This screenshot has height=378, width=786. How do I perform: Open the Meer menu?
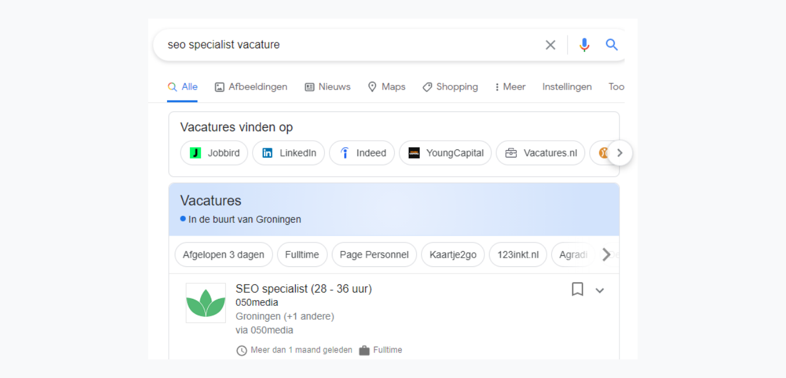(x=510, y=87)
